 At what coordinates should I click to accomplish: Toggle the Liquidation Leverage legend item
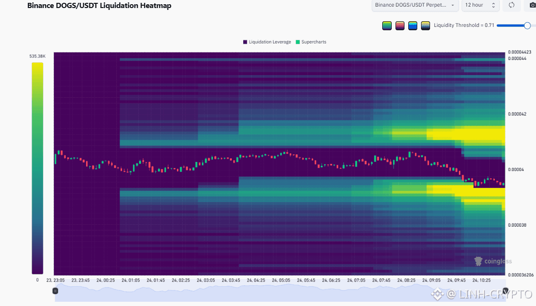tap(267, 42)
